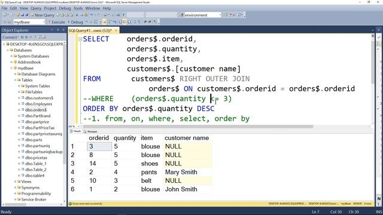Viewport: 383px width, 215px height.
Task: Click the Execute button
Action: coord(56,22)
